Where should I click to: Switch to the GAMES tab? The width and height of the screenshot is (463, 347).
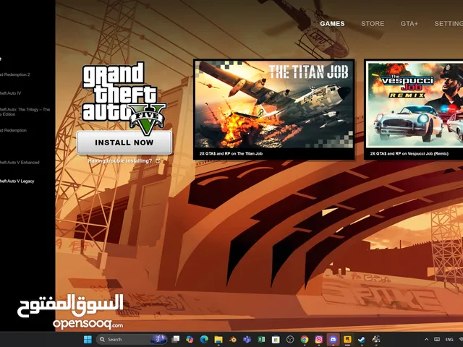pyautogui.click(x=332, y=24)
